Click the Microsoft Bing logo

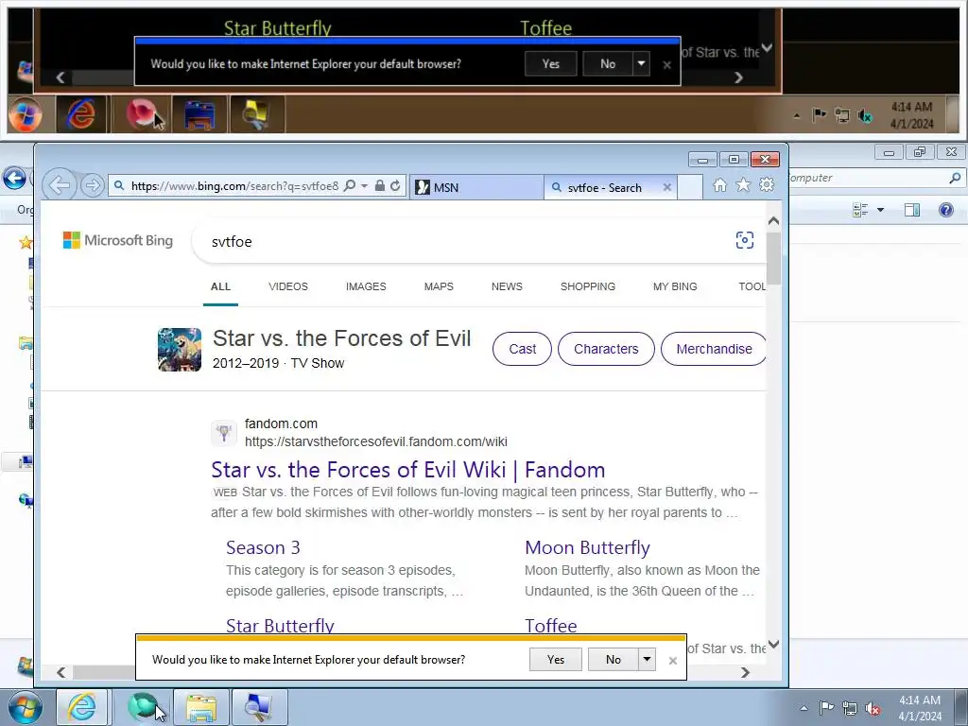tap(118, 240)
